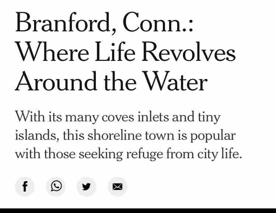Click the word 'refuge' in the summary
The image size is (276, 213).
pyautogui.click(x=144, y=154)
